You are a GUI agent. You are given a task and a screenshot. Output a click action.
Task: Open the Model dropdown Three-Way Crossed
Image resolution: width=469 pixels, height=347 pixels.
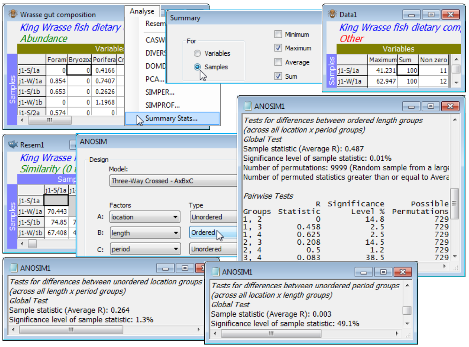point(173,181)
